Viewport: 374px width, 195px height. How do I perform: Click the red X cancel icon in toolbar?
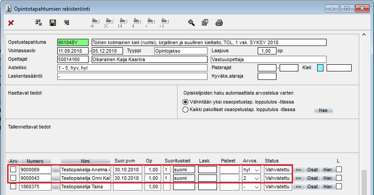[11, 23]
